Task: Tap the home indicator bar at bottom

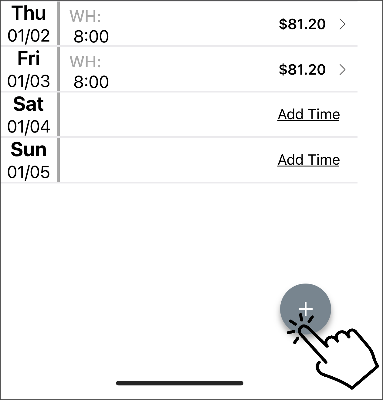Action: pyautogui.click(x=180, y=383)
